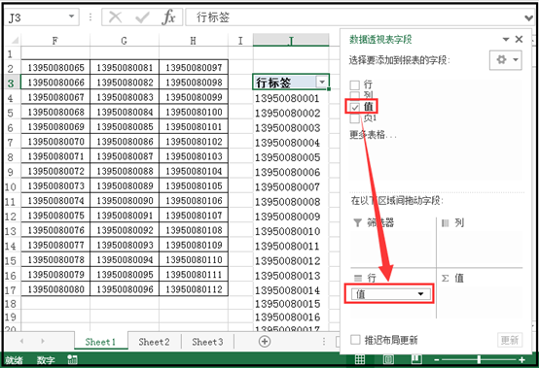Click zoom in plus button
The height and width of the screenshot is (368, 539).
[x=521, y=360]
